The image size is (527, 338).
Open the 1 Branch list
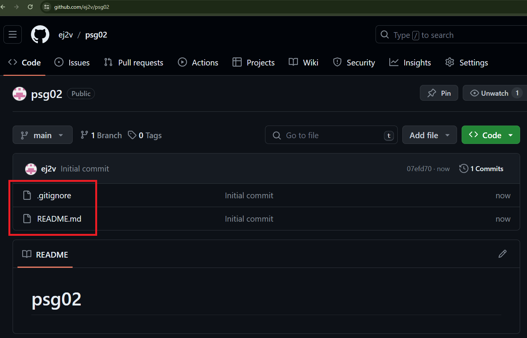101,135
